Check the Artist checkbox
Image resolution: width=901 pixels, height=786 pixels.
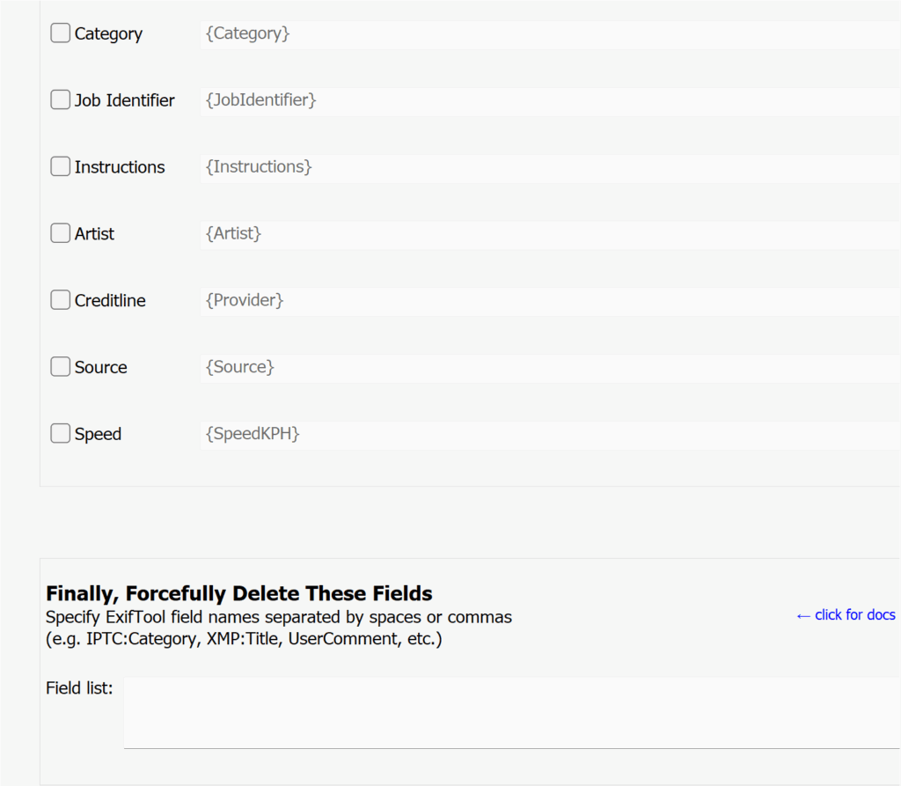click(x=60, y=233)
